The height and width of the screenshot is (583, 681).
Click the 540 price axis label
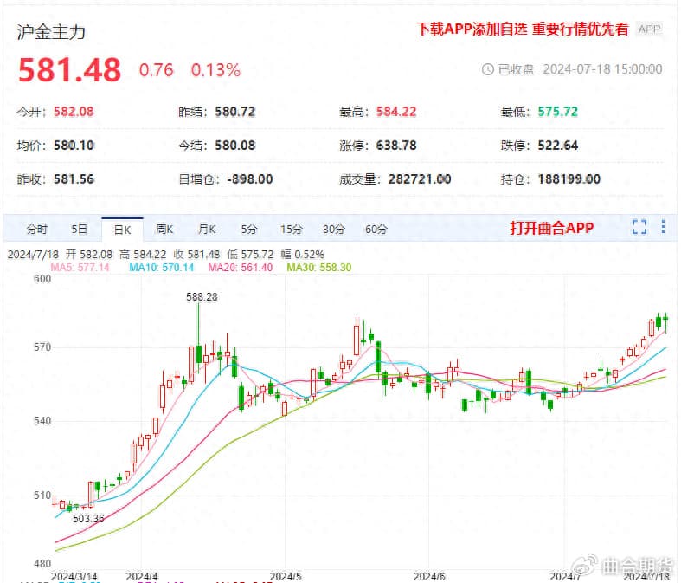42,421
